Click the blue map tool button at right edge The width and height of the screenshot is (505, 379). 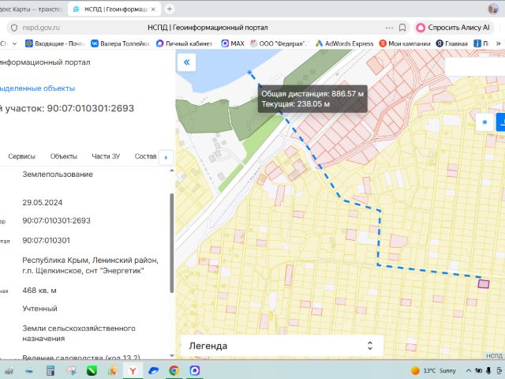[501, 122]
